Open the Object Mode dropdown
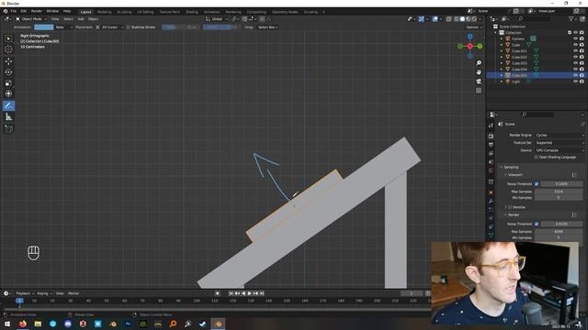Screen dimensions: 588x330 (31, 18)
